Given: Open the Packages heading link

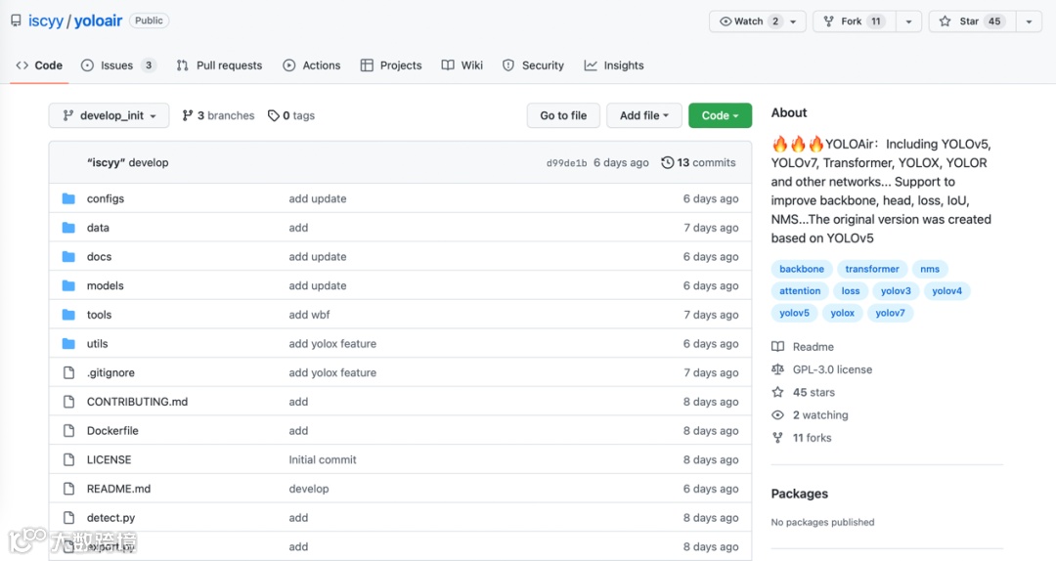Looking at the screenshot, I should 800,494.
